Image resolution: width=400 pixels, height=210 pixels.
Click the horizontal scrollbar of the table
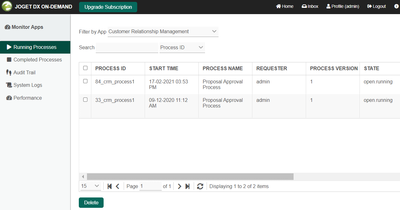point(190,176)
